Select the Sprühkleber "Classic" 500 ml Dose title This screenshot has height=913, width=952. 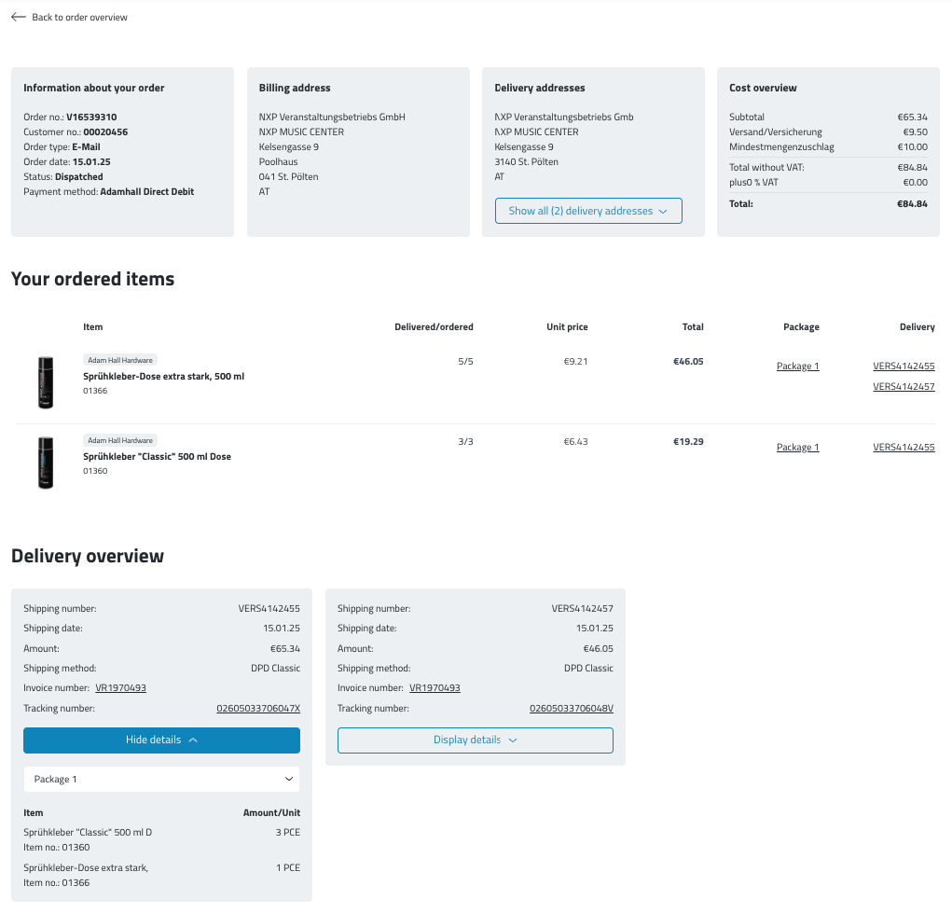(157, 457)
